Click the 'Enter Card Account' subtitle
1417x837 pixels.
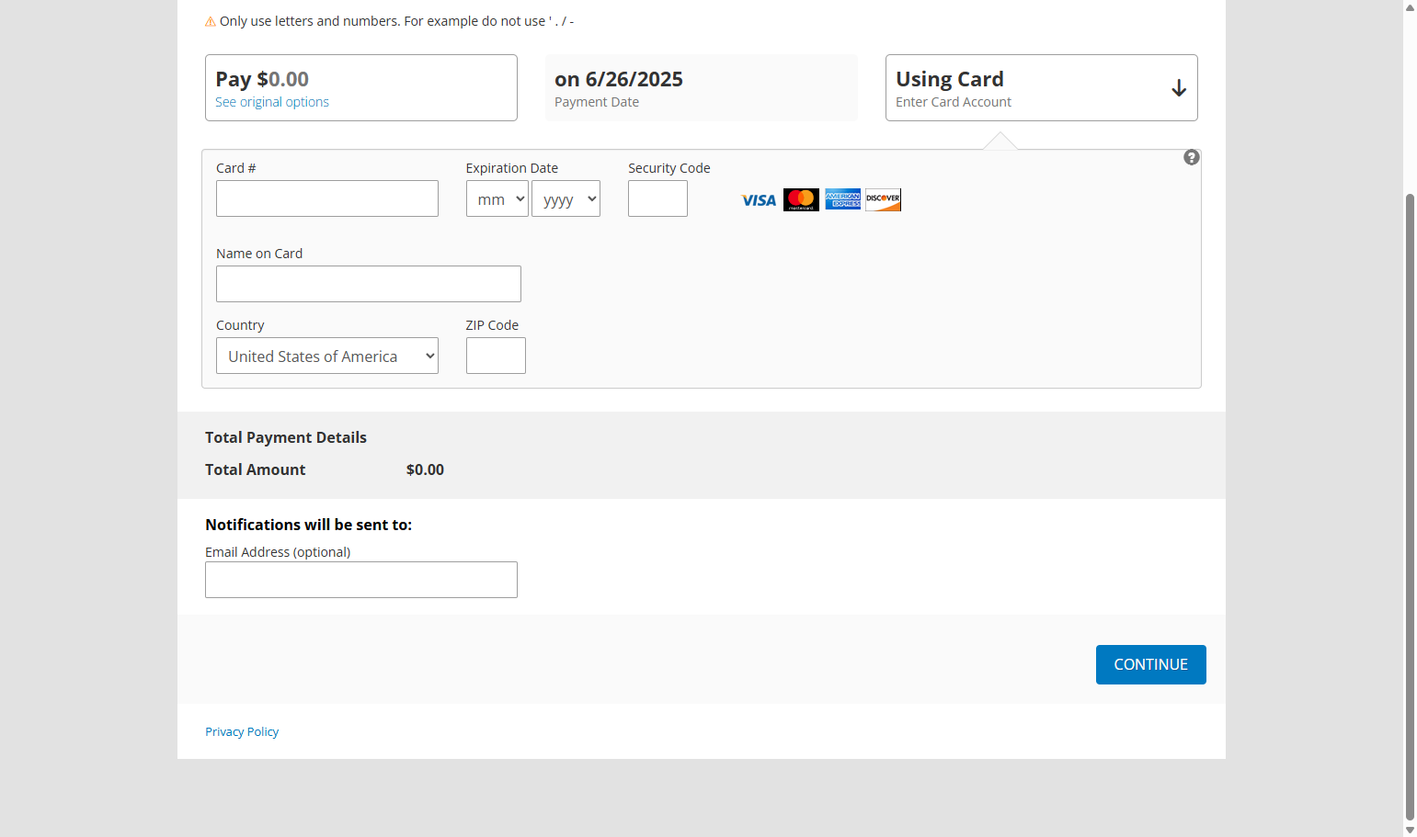[x=954, y=102]
